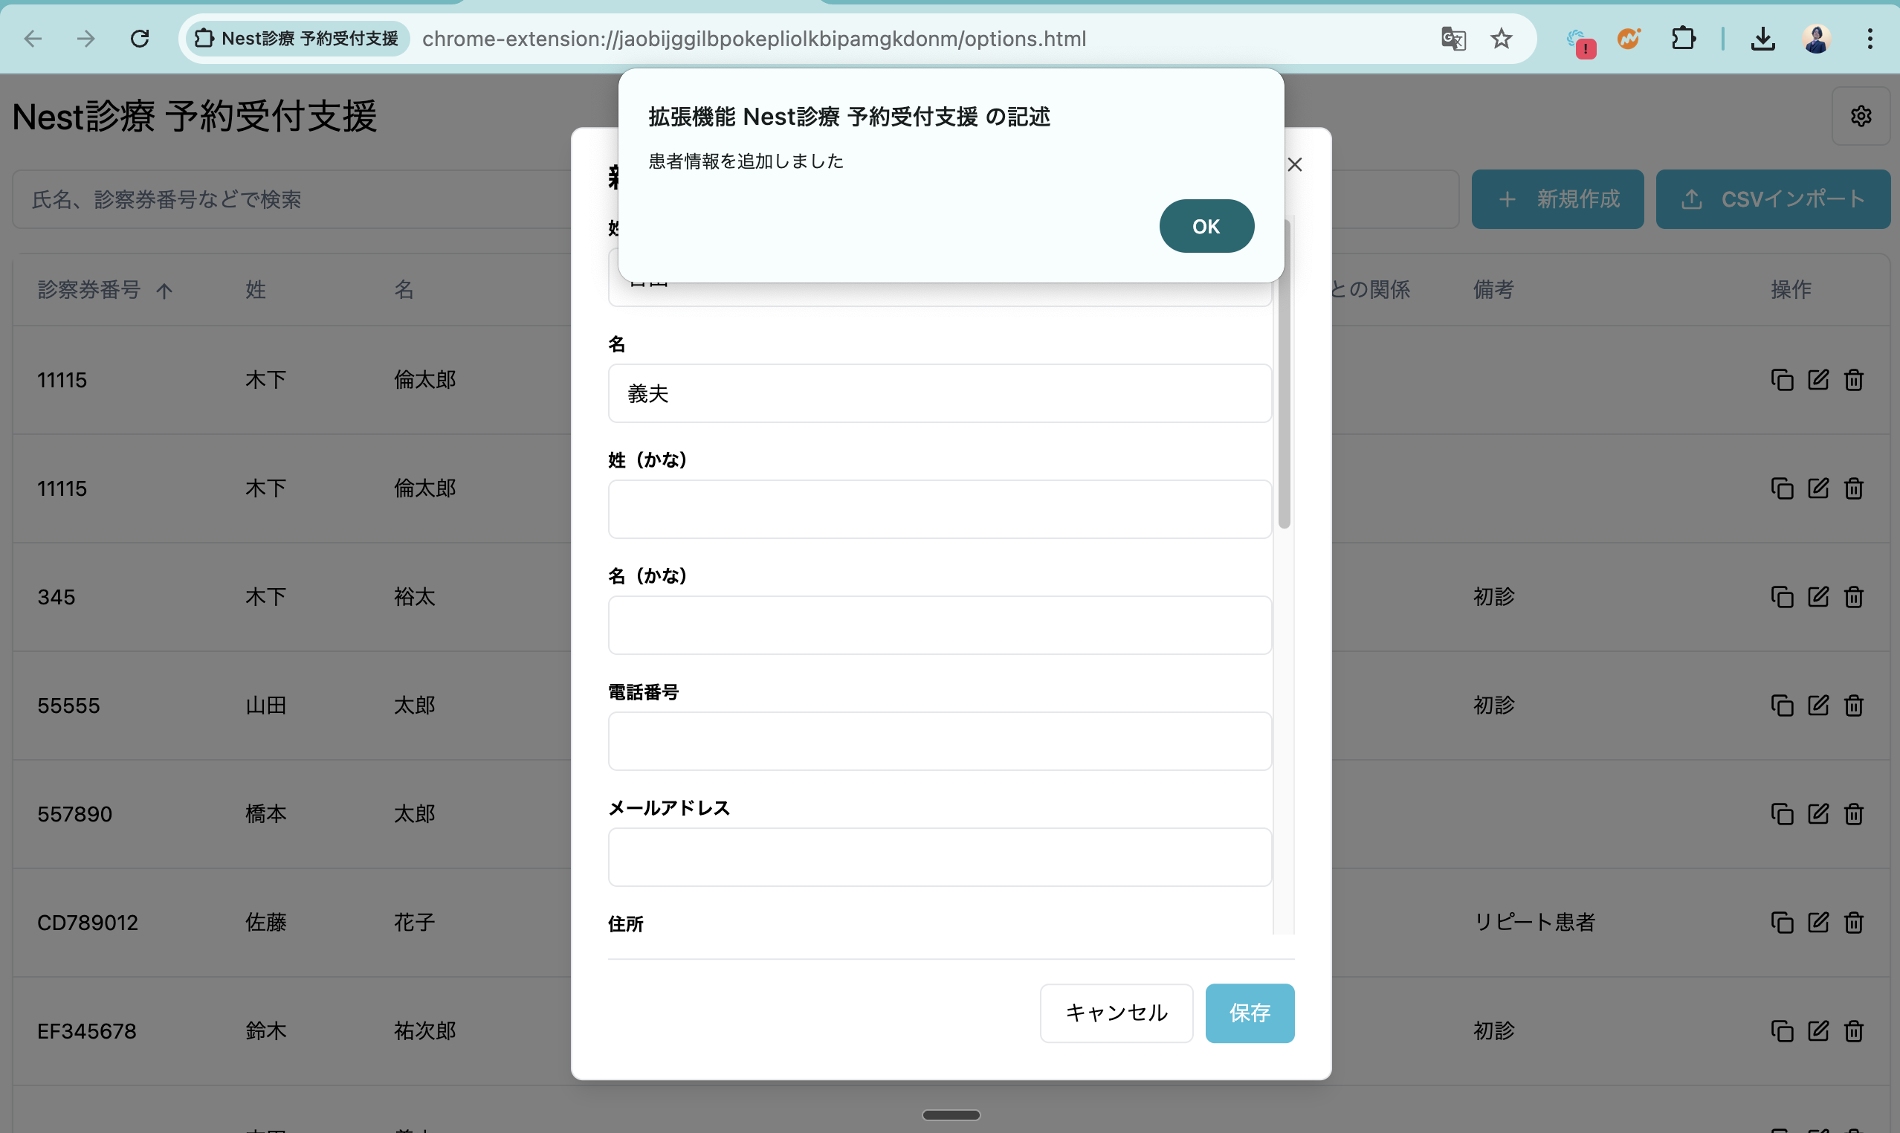Click copy icon for first 11115 row
1900x1133 pixels.
1781,380
